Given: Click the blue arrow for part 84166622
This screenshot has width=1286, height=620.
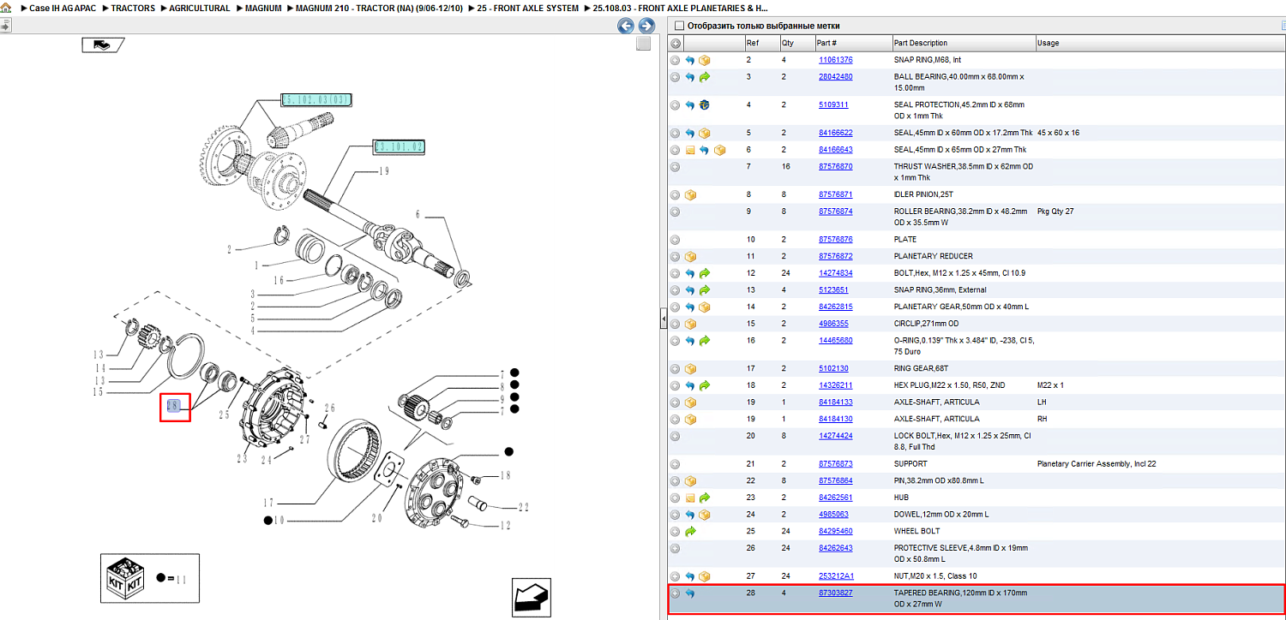Looking at the screenshot, I should point(690,133).
